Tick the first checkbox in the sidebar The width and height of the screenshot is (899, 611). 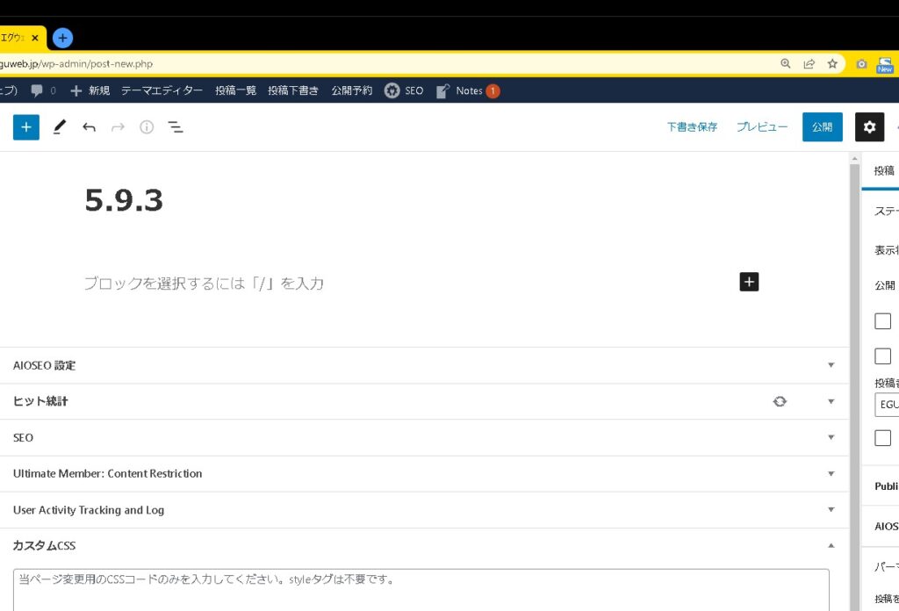point(882,321)
